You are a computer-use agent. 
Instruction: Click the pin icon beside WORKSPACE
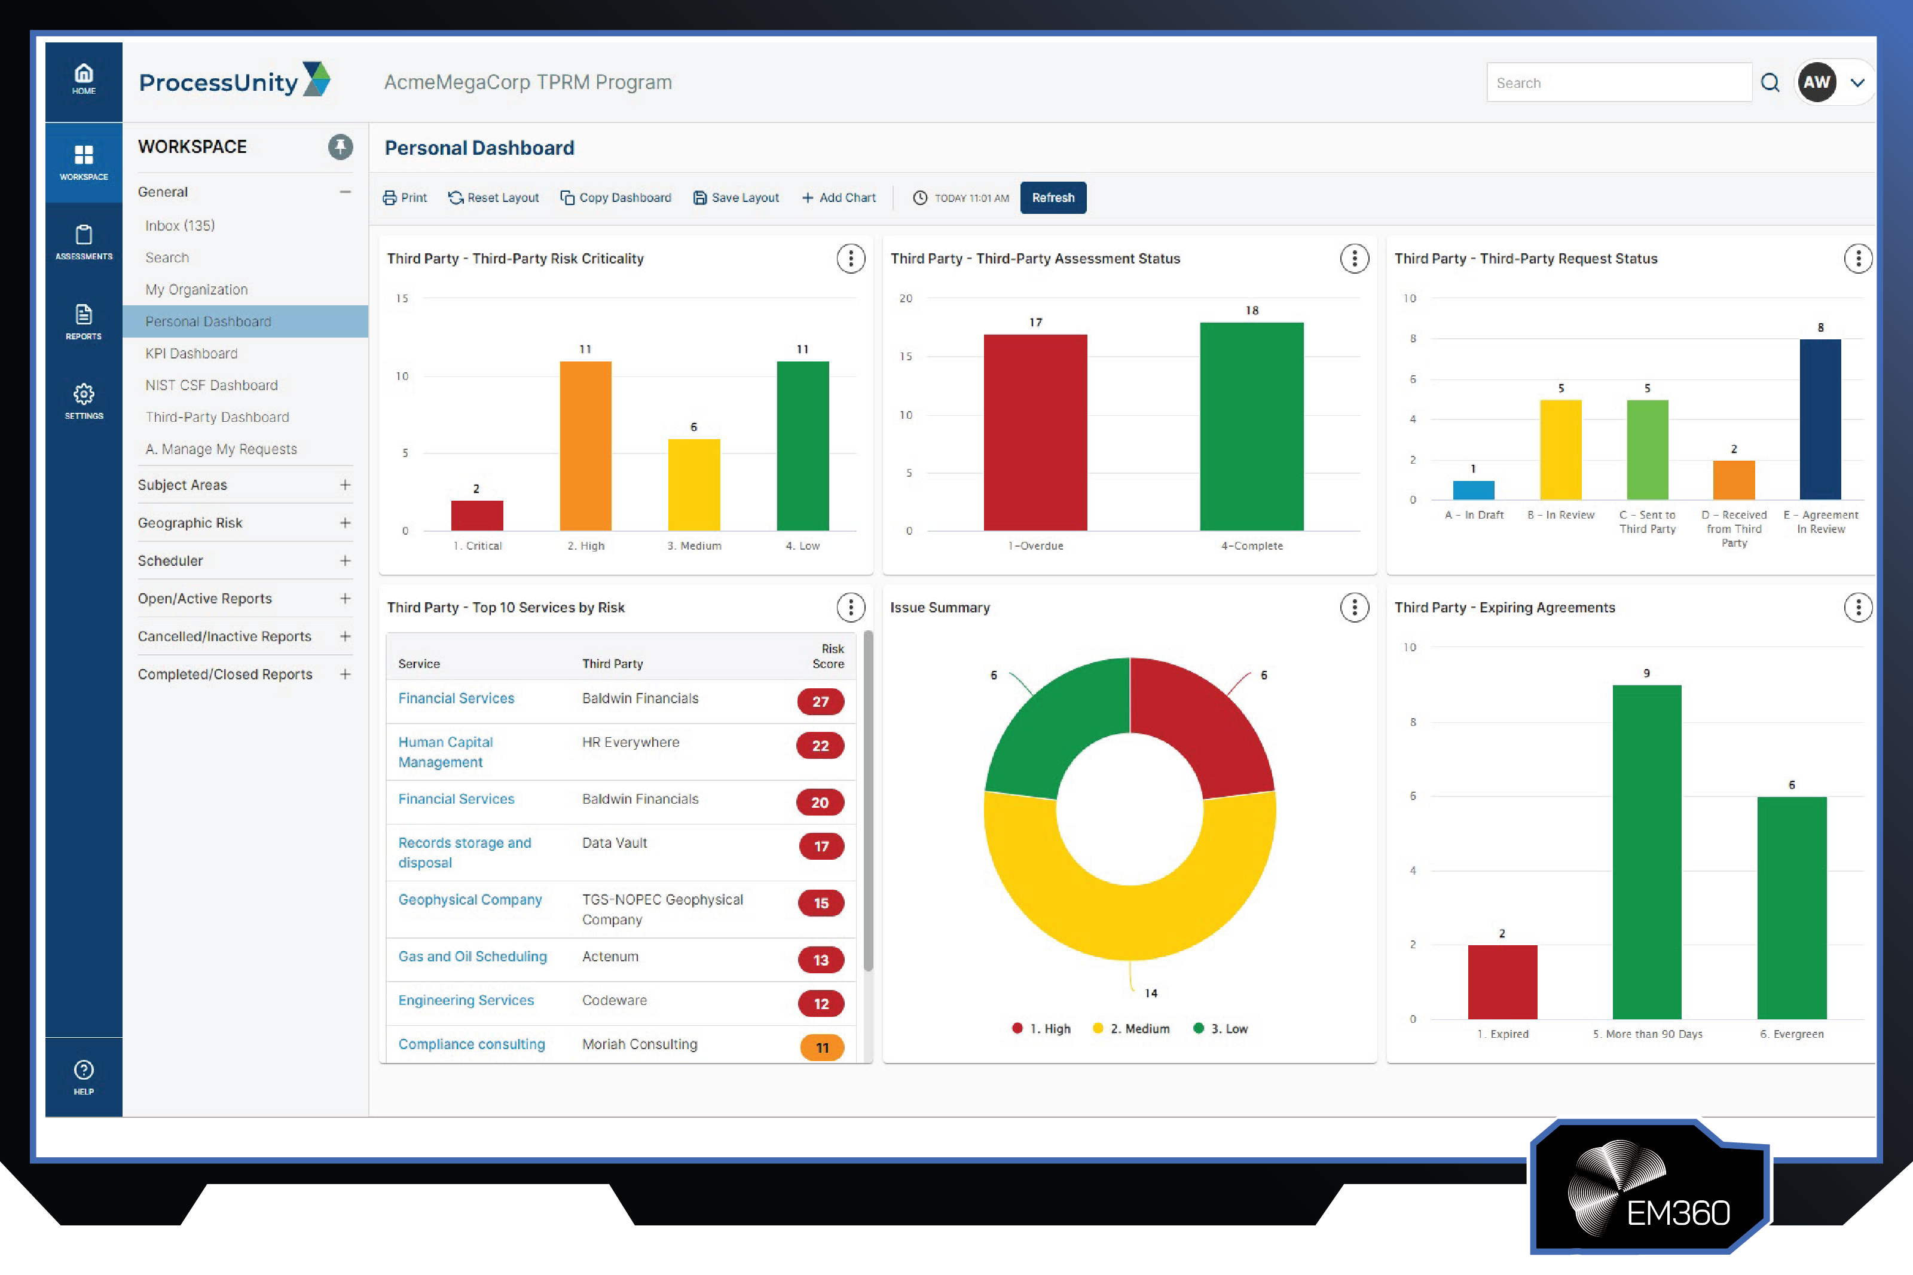pos(340,147)
